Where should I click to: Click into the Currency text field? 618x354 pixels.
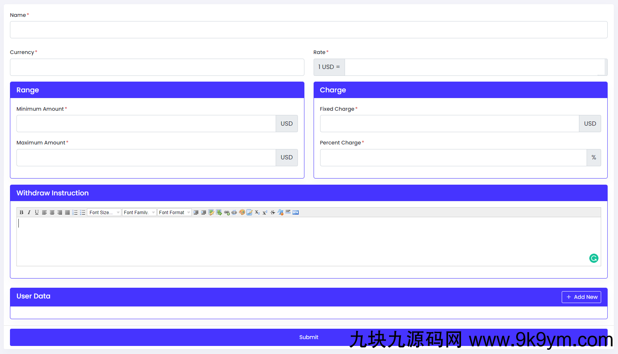tap(157, 67)
